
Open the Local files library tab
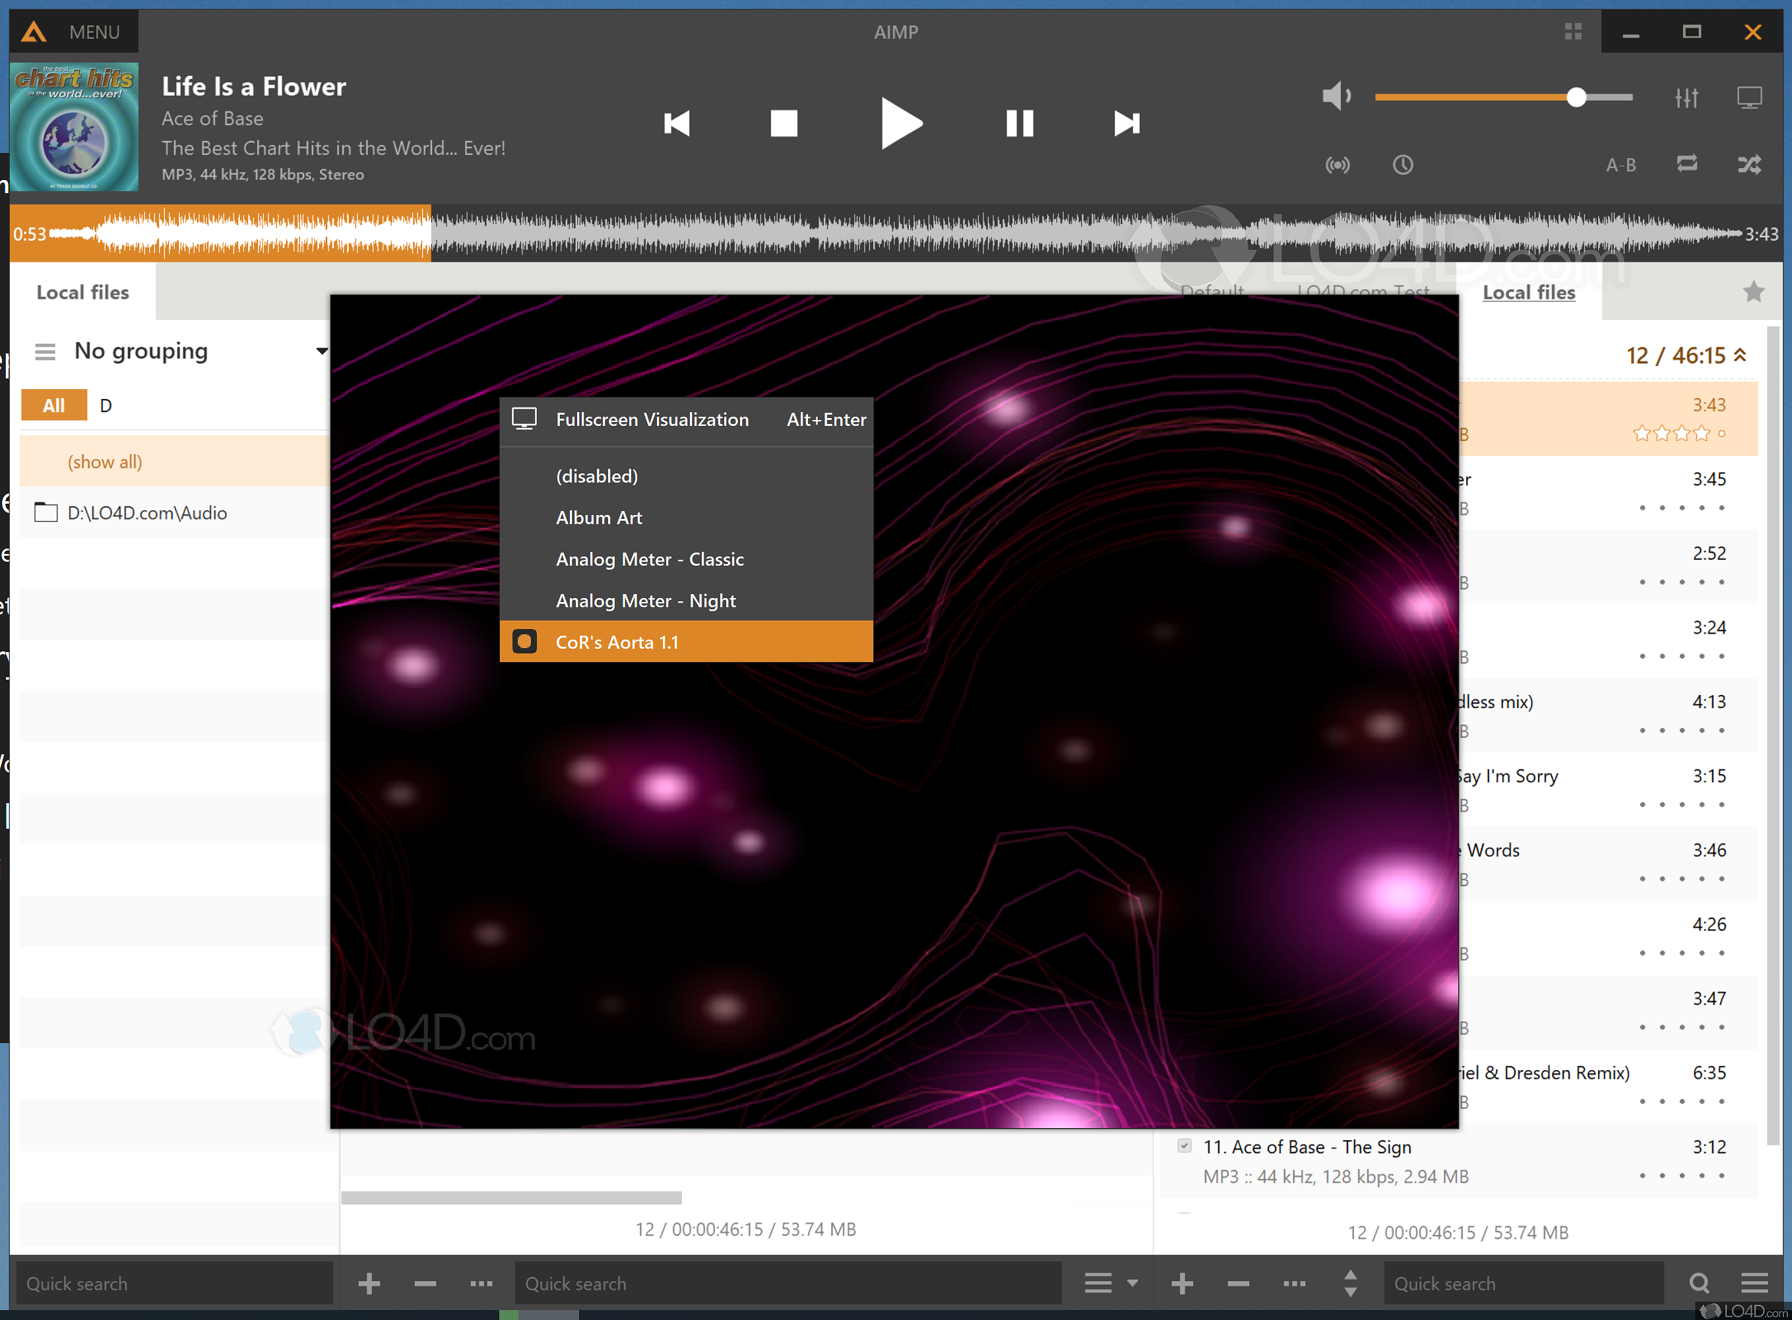82,293
